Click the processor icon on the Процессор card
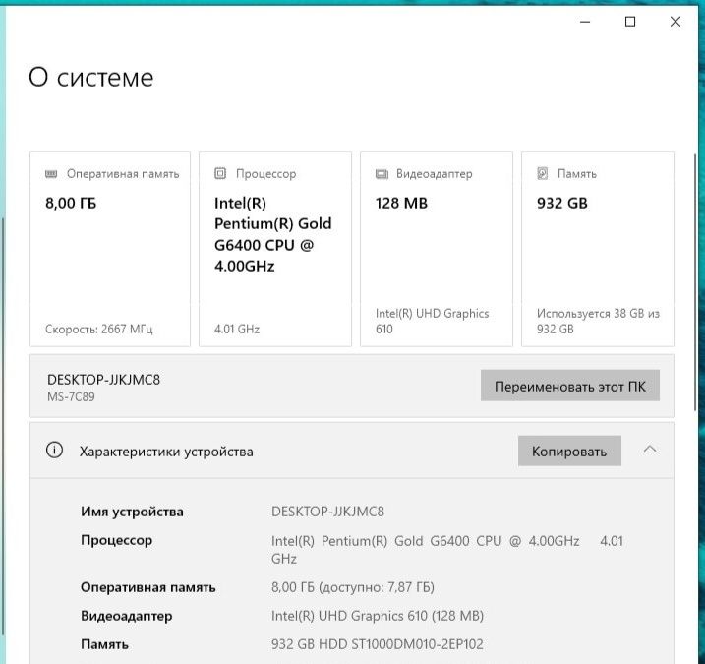The width and height of the screenshot is (705, 664). pos(220,173)
